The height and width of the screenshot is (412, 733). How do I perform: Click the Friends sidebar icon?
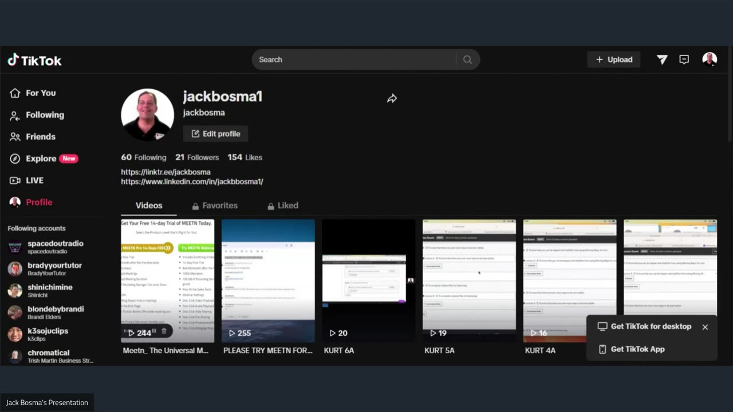pyautogui.click(x=15, y=137)
